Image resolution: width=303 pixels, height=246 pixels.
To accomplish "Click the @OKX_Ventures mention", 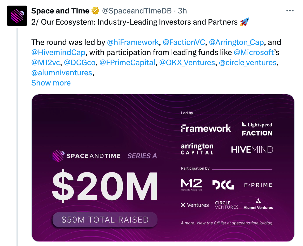I will (x=187, y=63).
